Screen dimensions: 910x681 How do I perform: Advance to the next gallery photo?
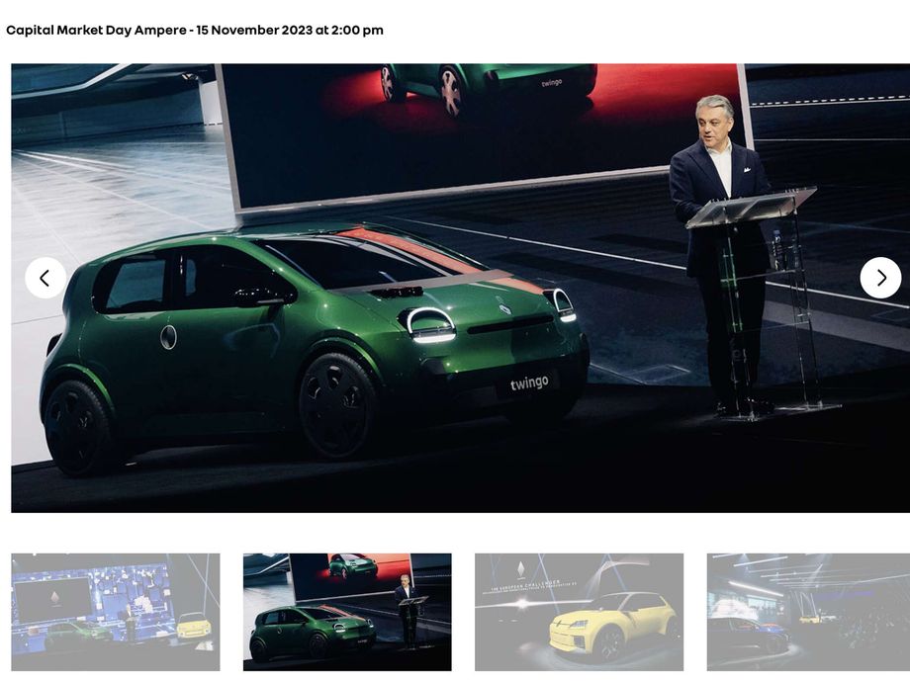click(x=880, y=278)
